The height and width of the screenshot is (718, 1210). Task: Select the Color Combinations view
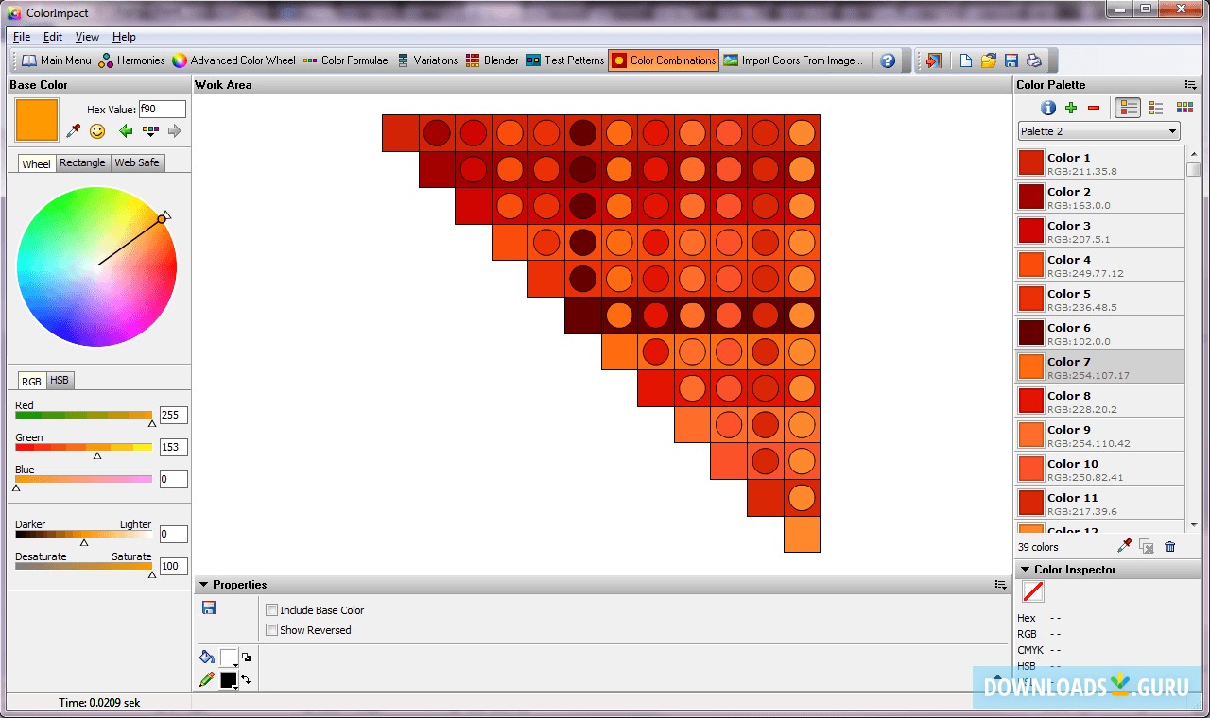click(x=664, y=60)
